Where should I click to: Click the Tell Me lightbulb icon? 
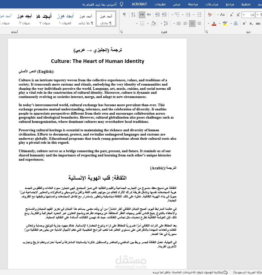121,4
